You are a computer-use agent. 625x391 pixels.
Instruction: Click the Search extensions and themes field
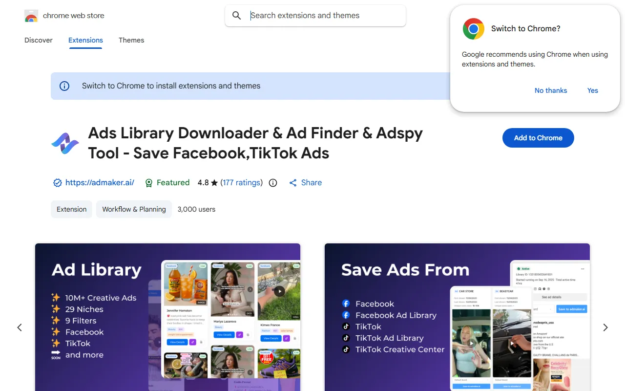click(322, 16)
